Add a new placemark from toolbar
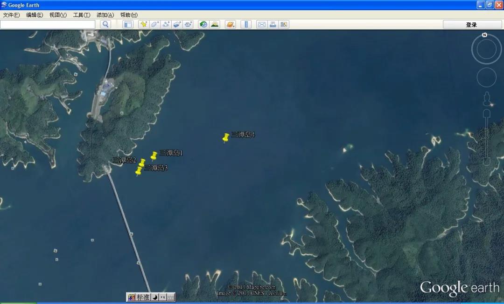 pyautogui.click(x=144, y=24)
